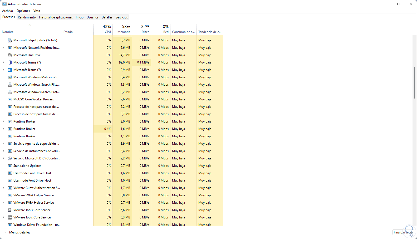Click the 3,4 MB memory value
This screenshot has width=417, height=239.
click(x=125, y=151)
